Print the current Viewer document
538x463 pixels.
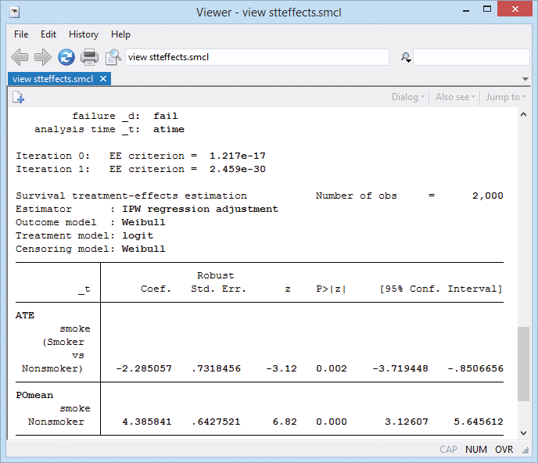90,57
